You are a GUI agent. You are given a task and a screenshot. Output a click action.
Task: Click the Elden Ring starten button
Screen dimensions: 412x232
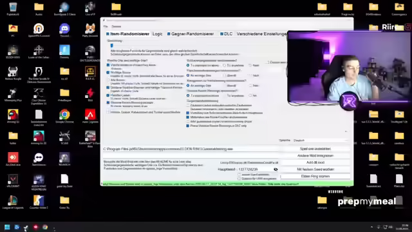click(315, 176)
